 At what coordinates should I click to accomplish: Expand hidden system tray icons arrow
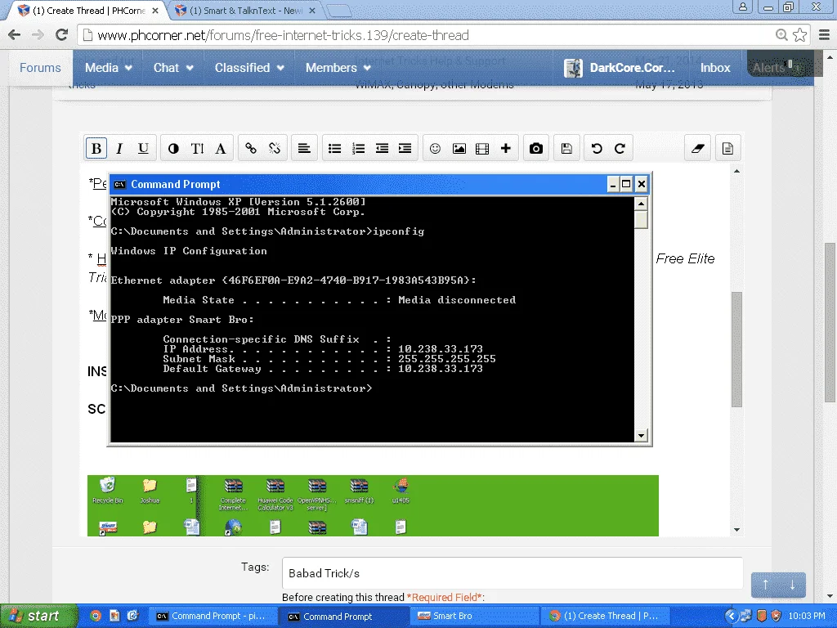731,616
